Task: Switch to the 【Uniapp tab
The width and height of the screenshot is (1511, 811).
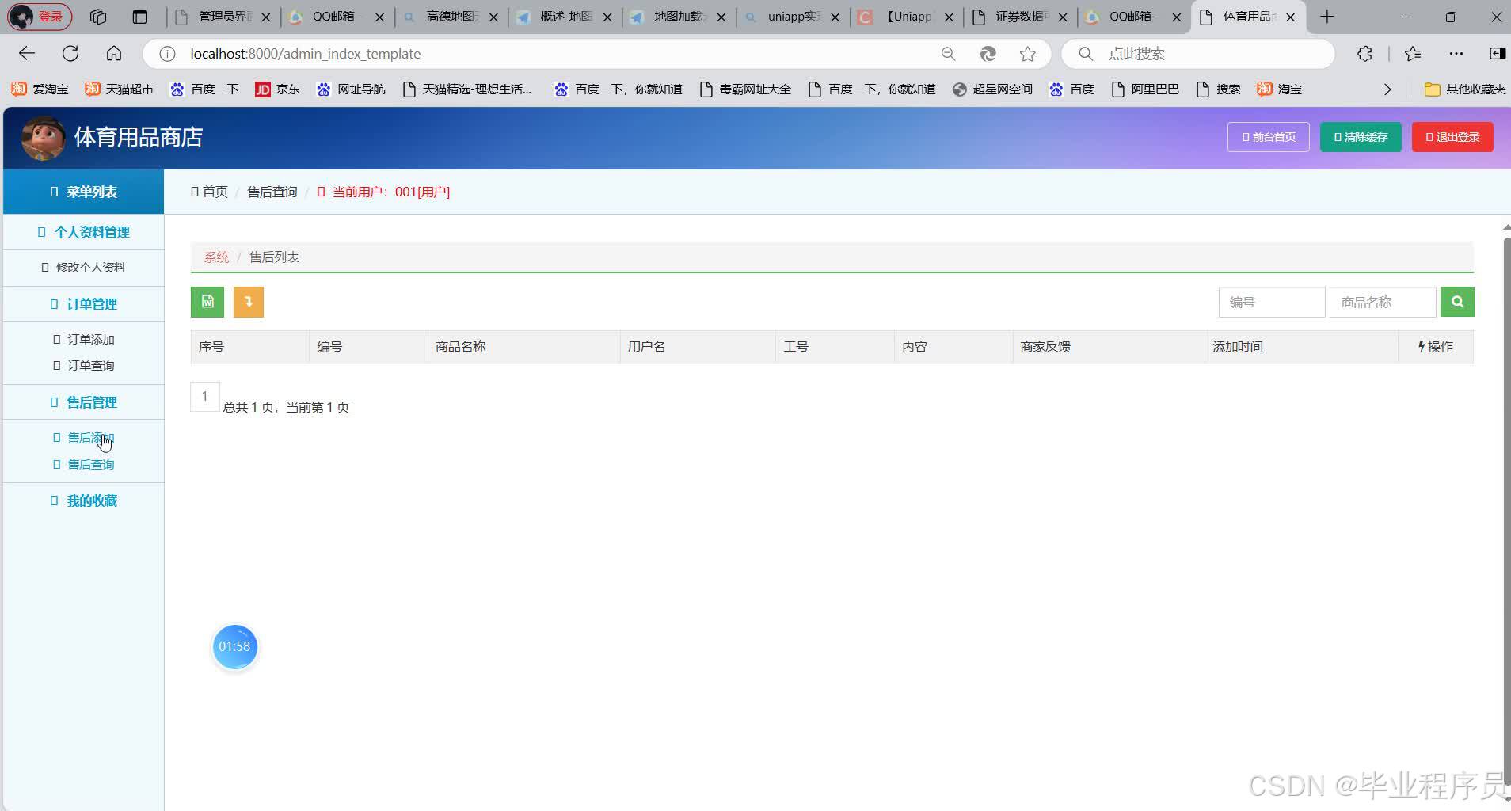Action: pyautogui.click(x=908, y=17)
